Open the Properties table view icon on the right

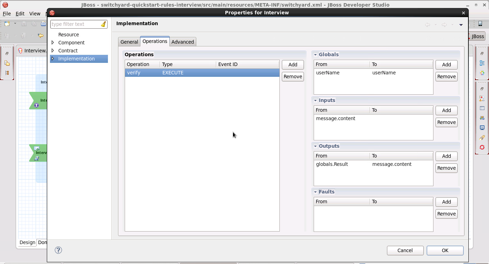point(482,108)
